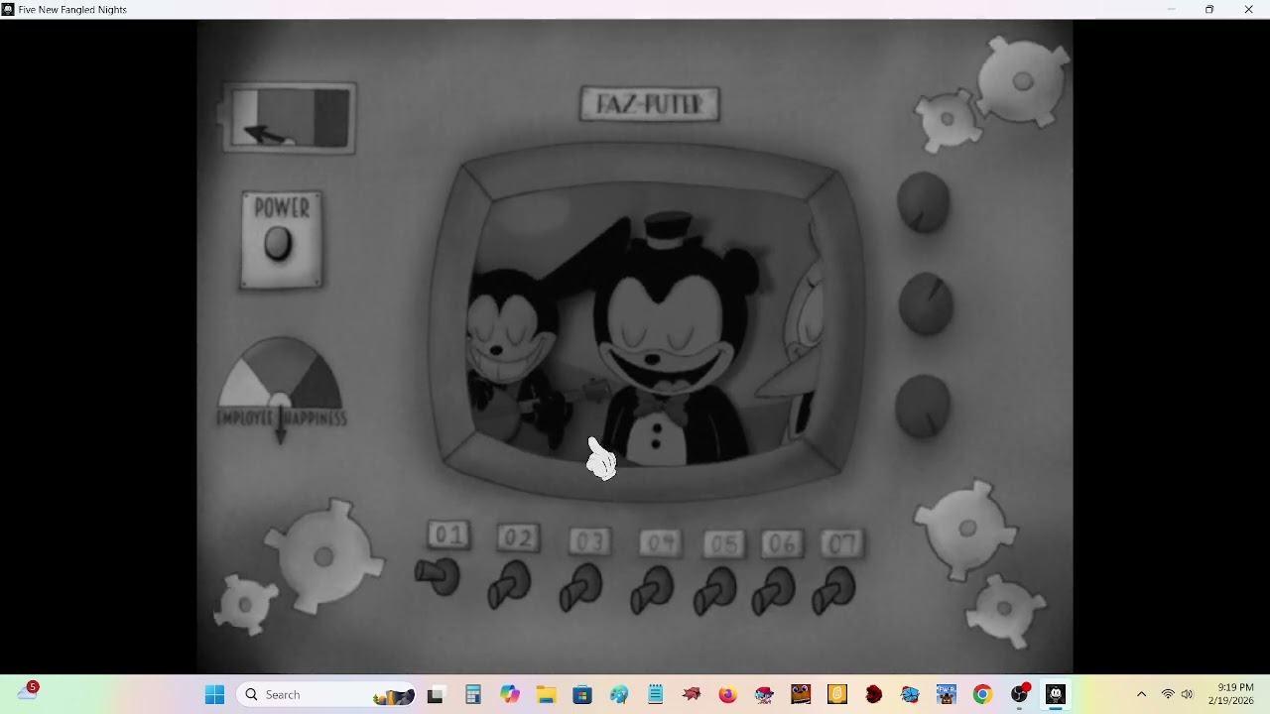The image size is (1270, 714).
Task: Click the 02 camera label
Action: point(518,538)
